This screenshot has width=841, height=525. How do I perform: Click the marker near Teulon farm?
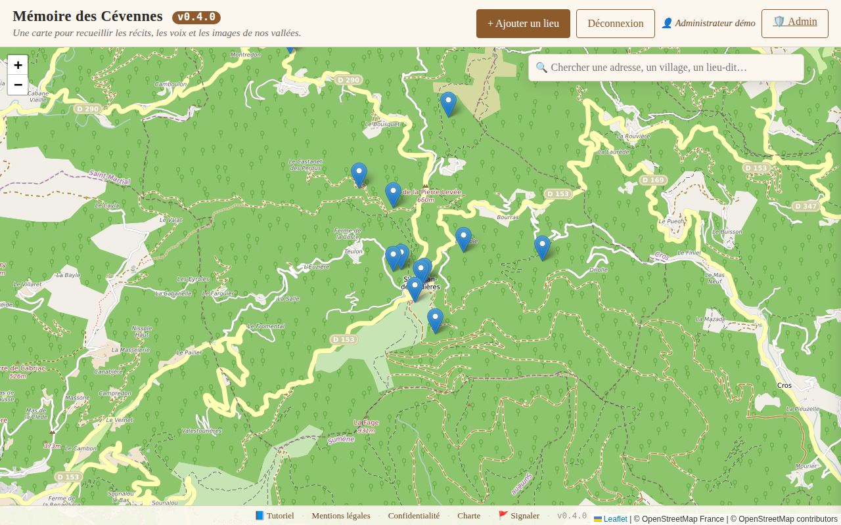pos(393,257)
